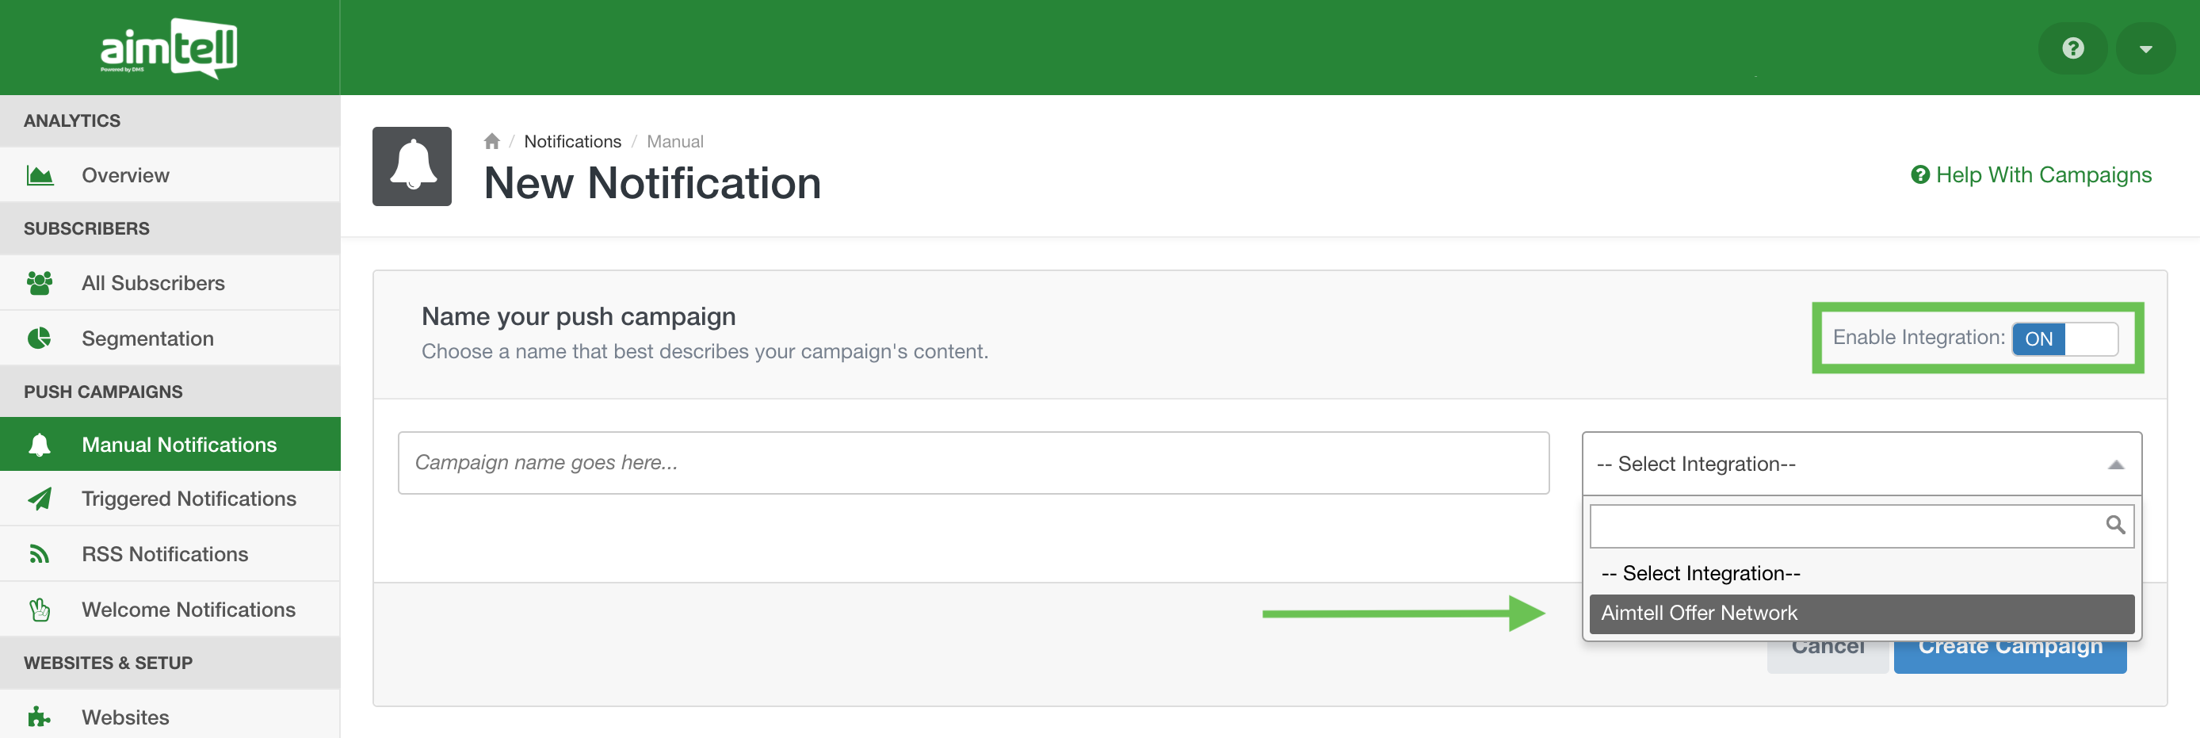Click the home breadcrumb icon
Screen dimensions: 2200x738
[x=492, y=141]
